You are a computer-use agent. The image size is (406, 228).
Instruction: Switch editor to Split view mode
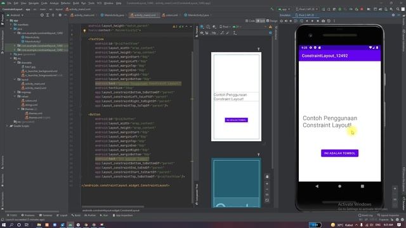point(261,21)
